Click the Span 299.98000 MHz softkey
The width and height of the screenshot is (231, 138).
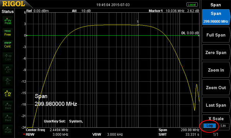tap(216, 17)
